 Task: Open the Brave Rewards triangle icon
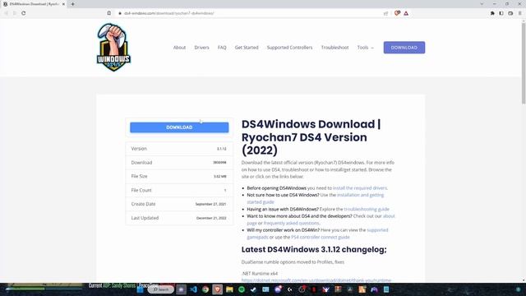(406, 13)
